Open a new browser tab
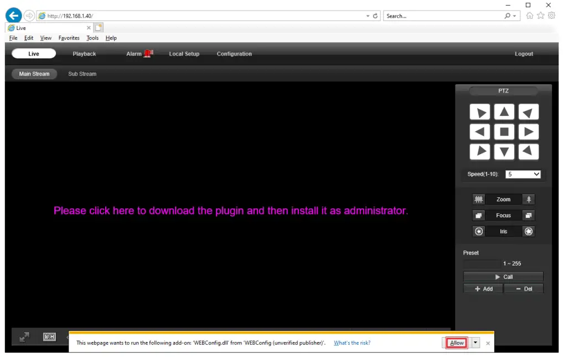This screenshot has height=357, width=563. (99, 28)
